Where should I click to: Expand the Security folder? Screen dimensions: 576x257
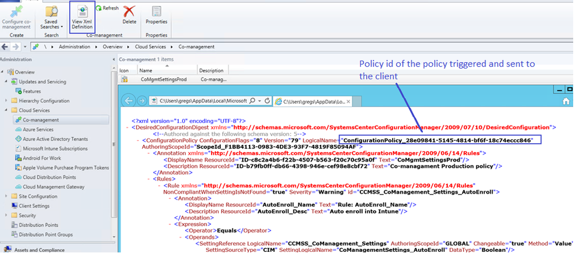6,215
